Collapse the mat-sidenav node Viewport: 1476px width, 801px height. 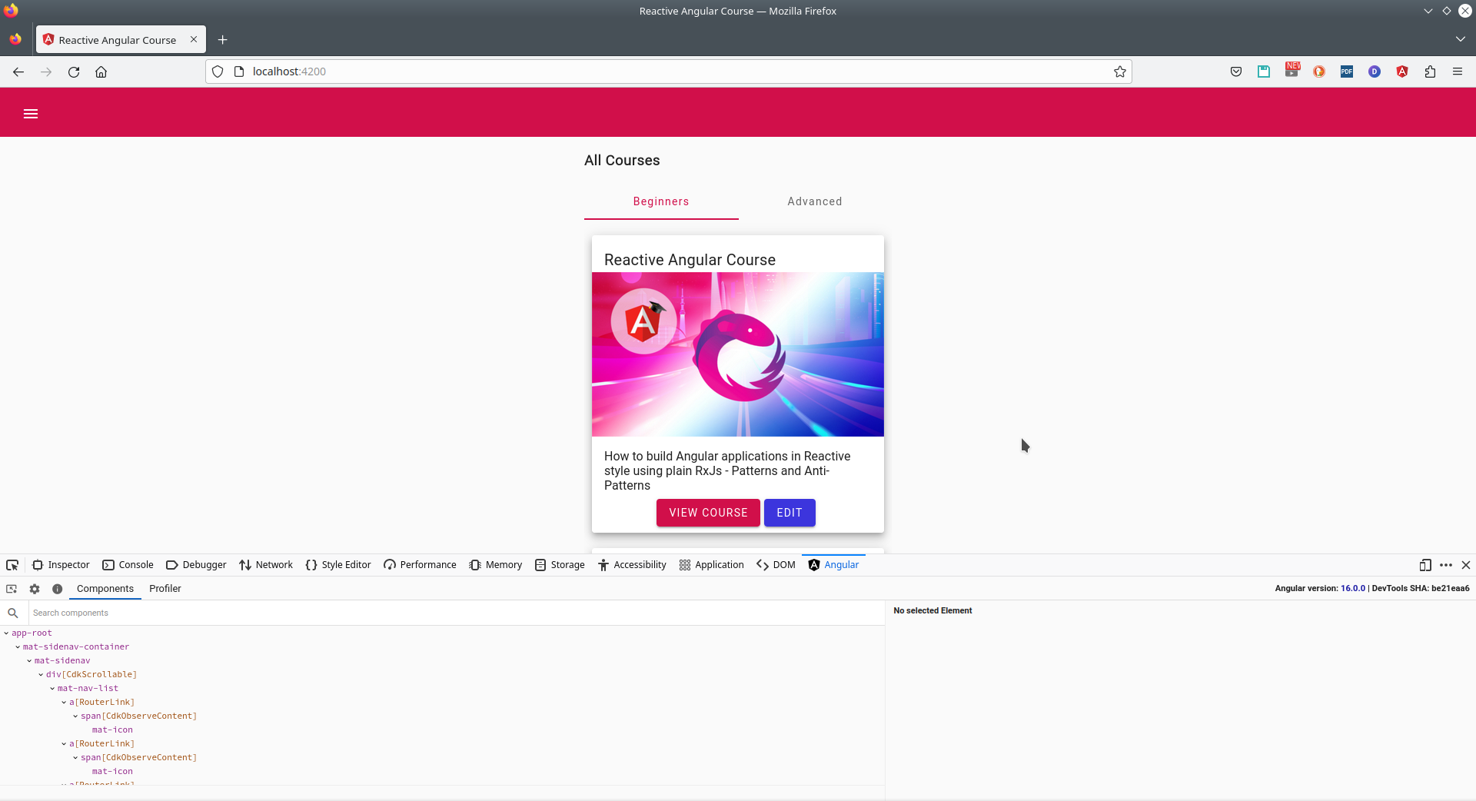coord(29,661)
